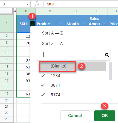This screenshot has width=118, height=123.
Task: Click the Cancel button
Action: click(75, 116)
